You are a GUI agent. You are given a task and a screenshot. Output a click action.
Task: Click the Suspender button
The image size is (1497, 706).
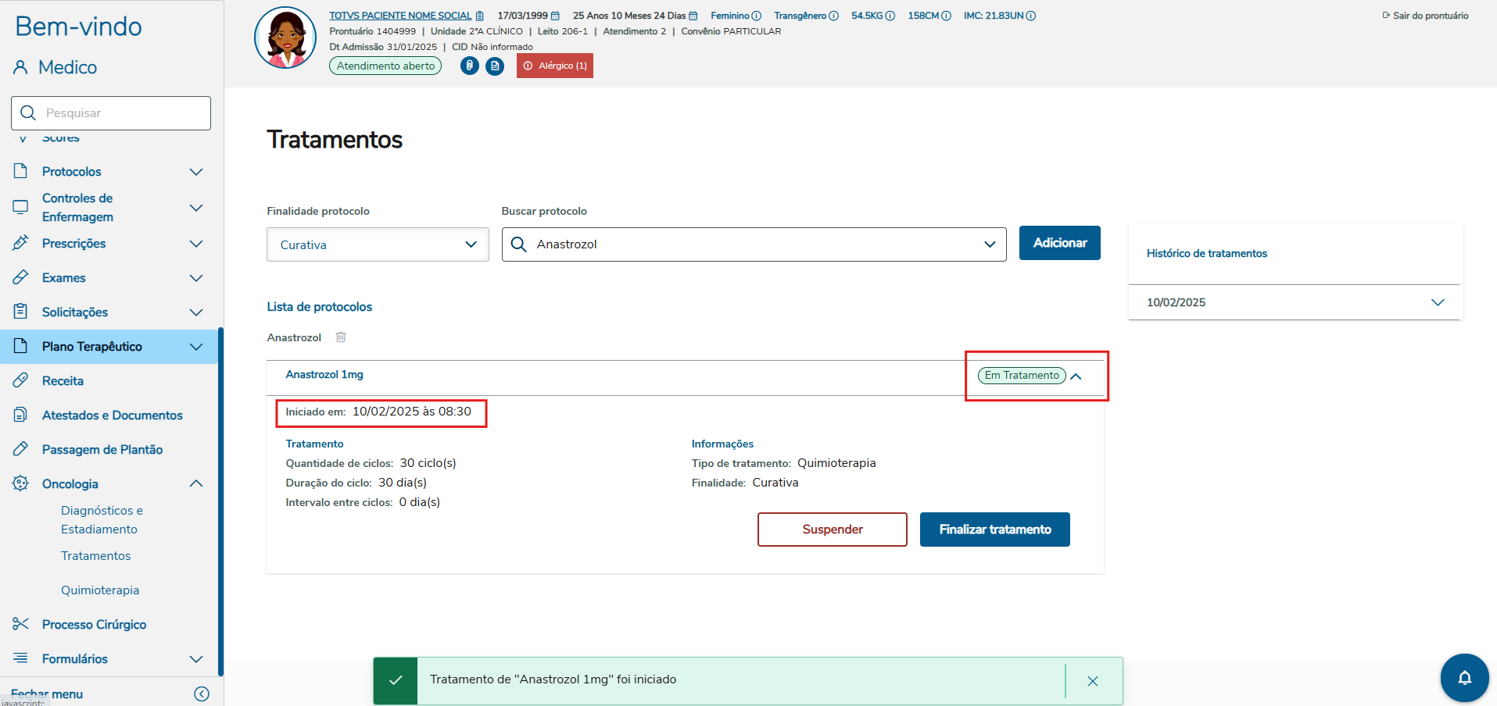click(x=832, y=529)
